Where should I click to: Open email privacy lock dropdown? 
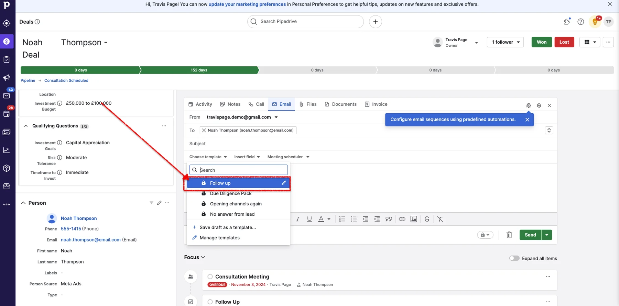coord(485,235)
